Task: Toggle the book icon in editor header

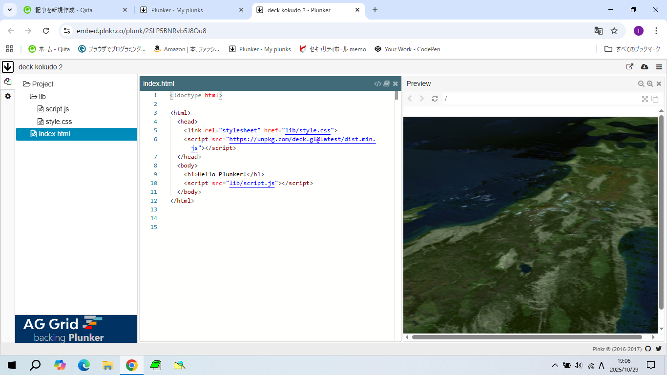Action: click(386, 83)
